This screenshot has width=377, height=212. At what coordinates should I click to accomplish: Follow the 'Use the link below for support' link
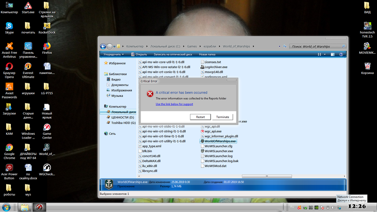pos(174,104)
